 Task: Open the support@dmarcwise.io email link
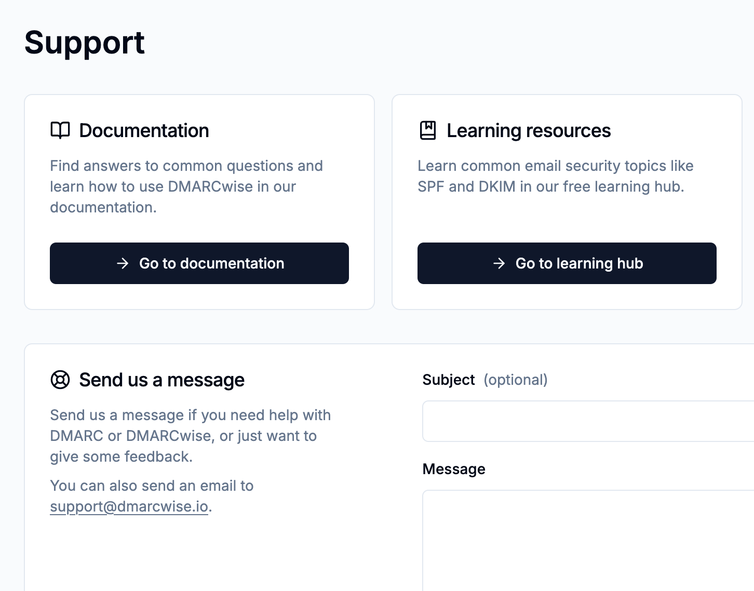129,506
